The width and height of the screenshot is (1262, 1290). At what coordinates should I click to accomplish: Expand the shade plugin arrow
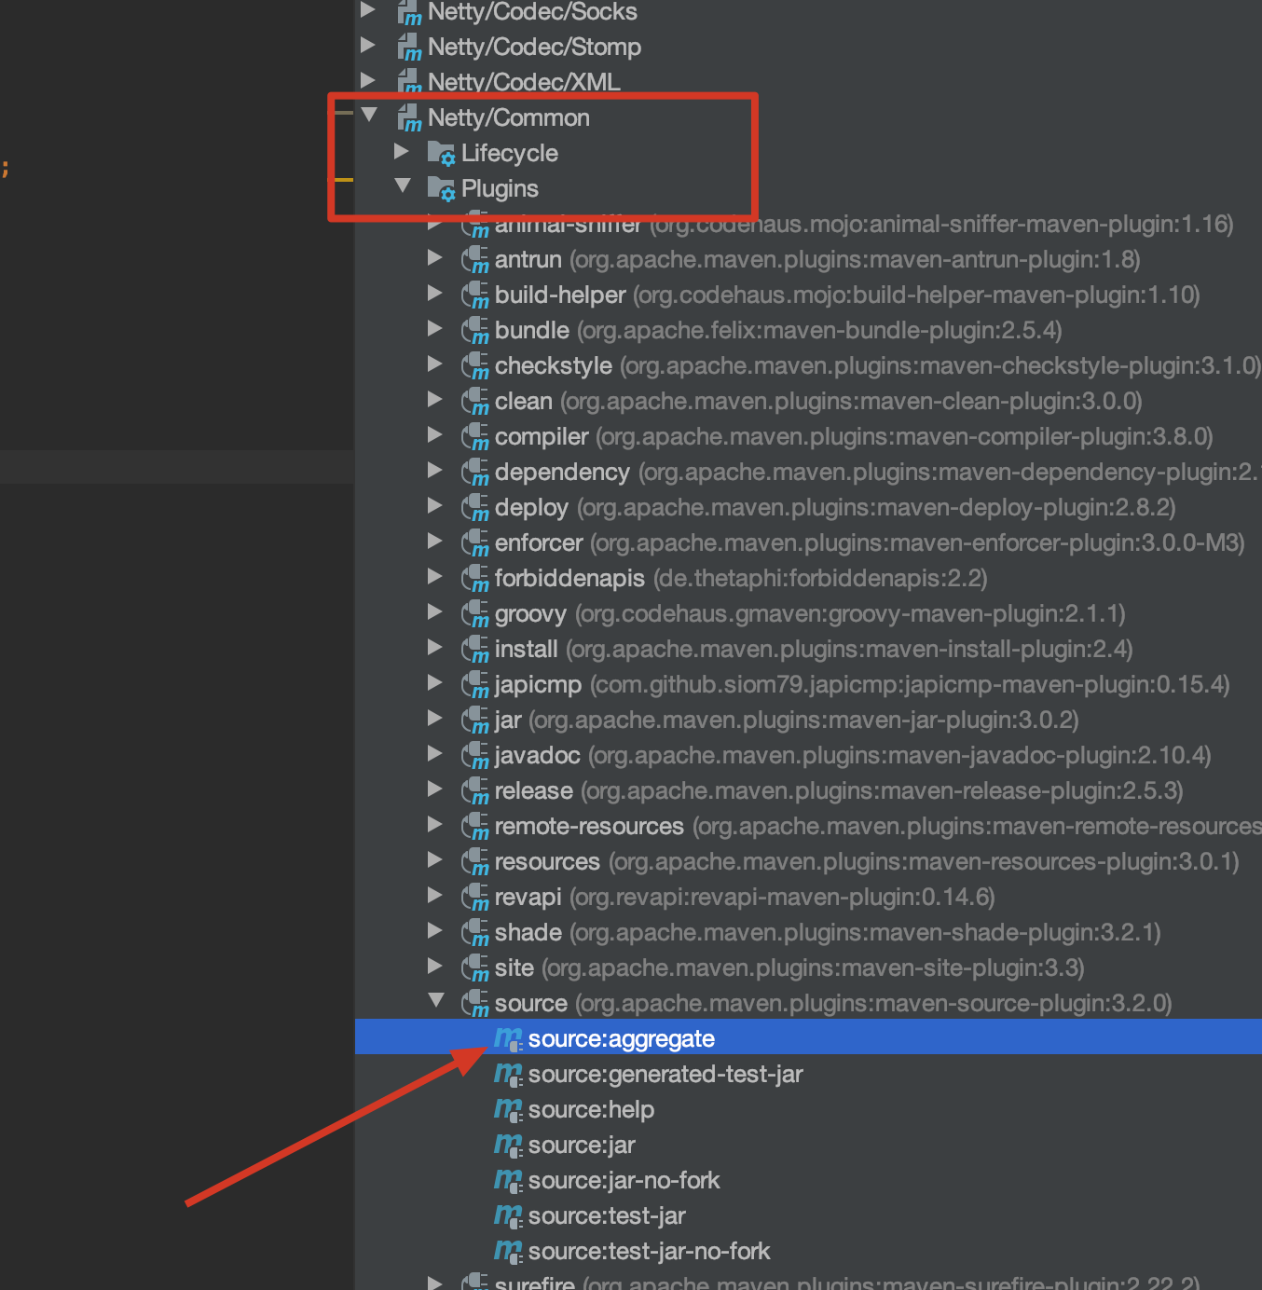pos(434,930)
